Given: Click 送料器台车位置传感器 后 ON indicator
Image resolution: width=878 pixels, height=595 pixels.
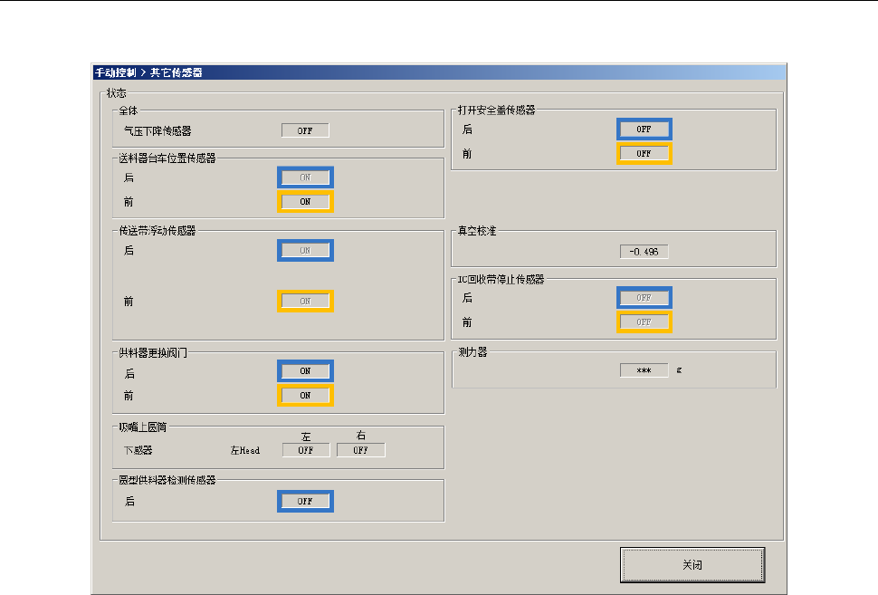Looking at the screenshot, I should pyautogui.click(x=305, y=178).
